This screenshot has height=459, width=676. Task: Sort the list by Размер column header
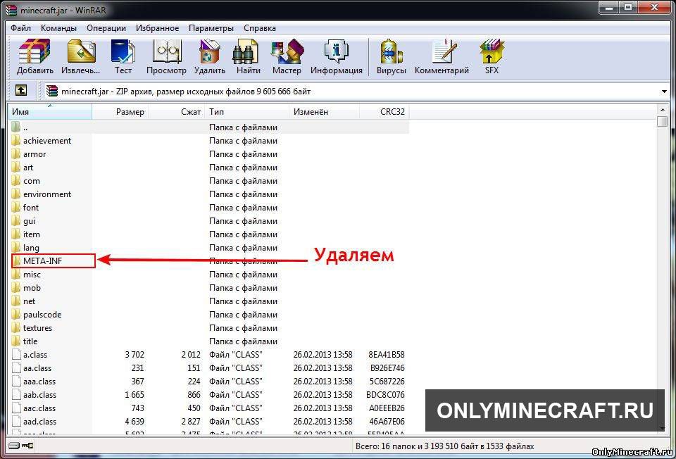coord(130,112)
